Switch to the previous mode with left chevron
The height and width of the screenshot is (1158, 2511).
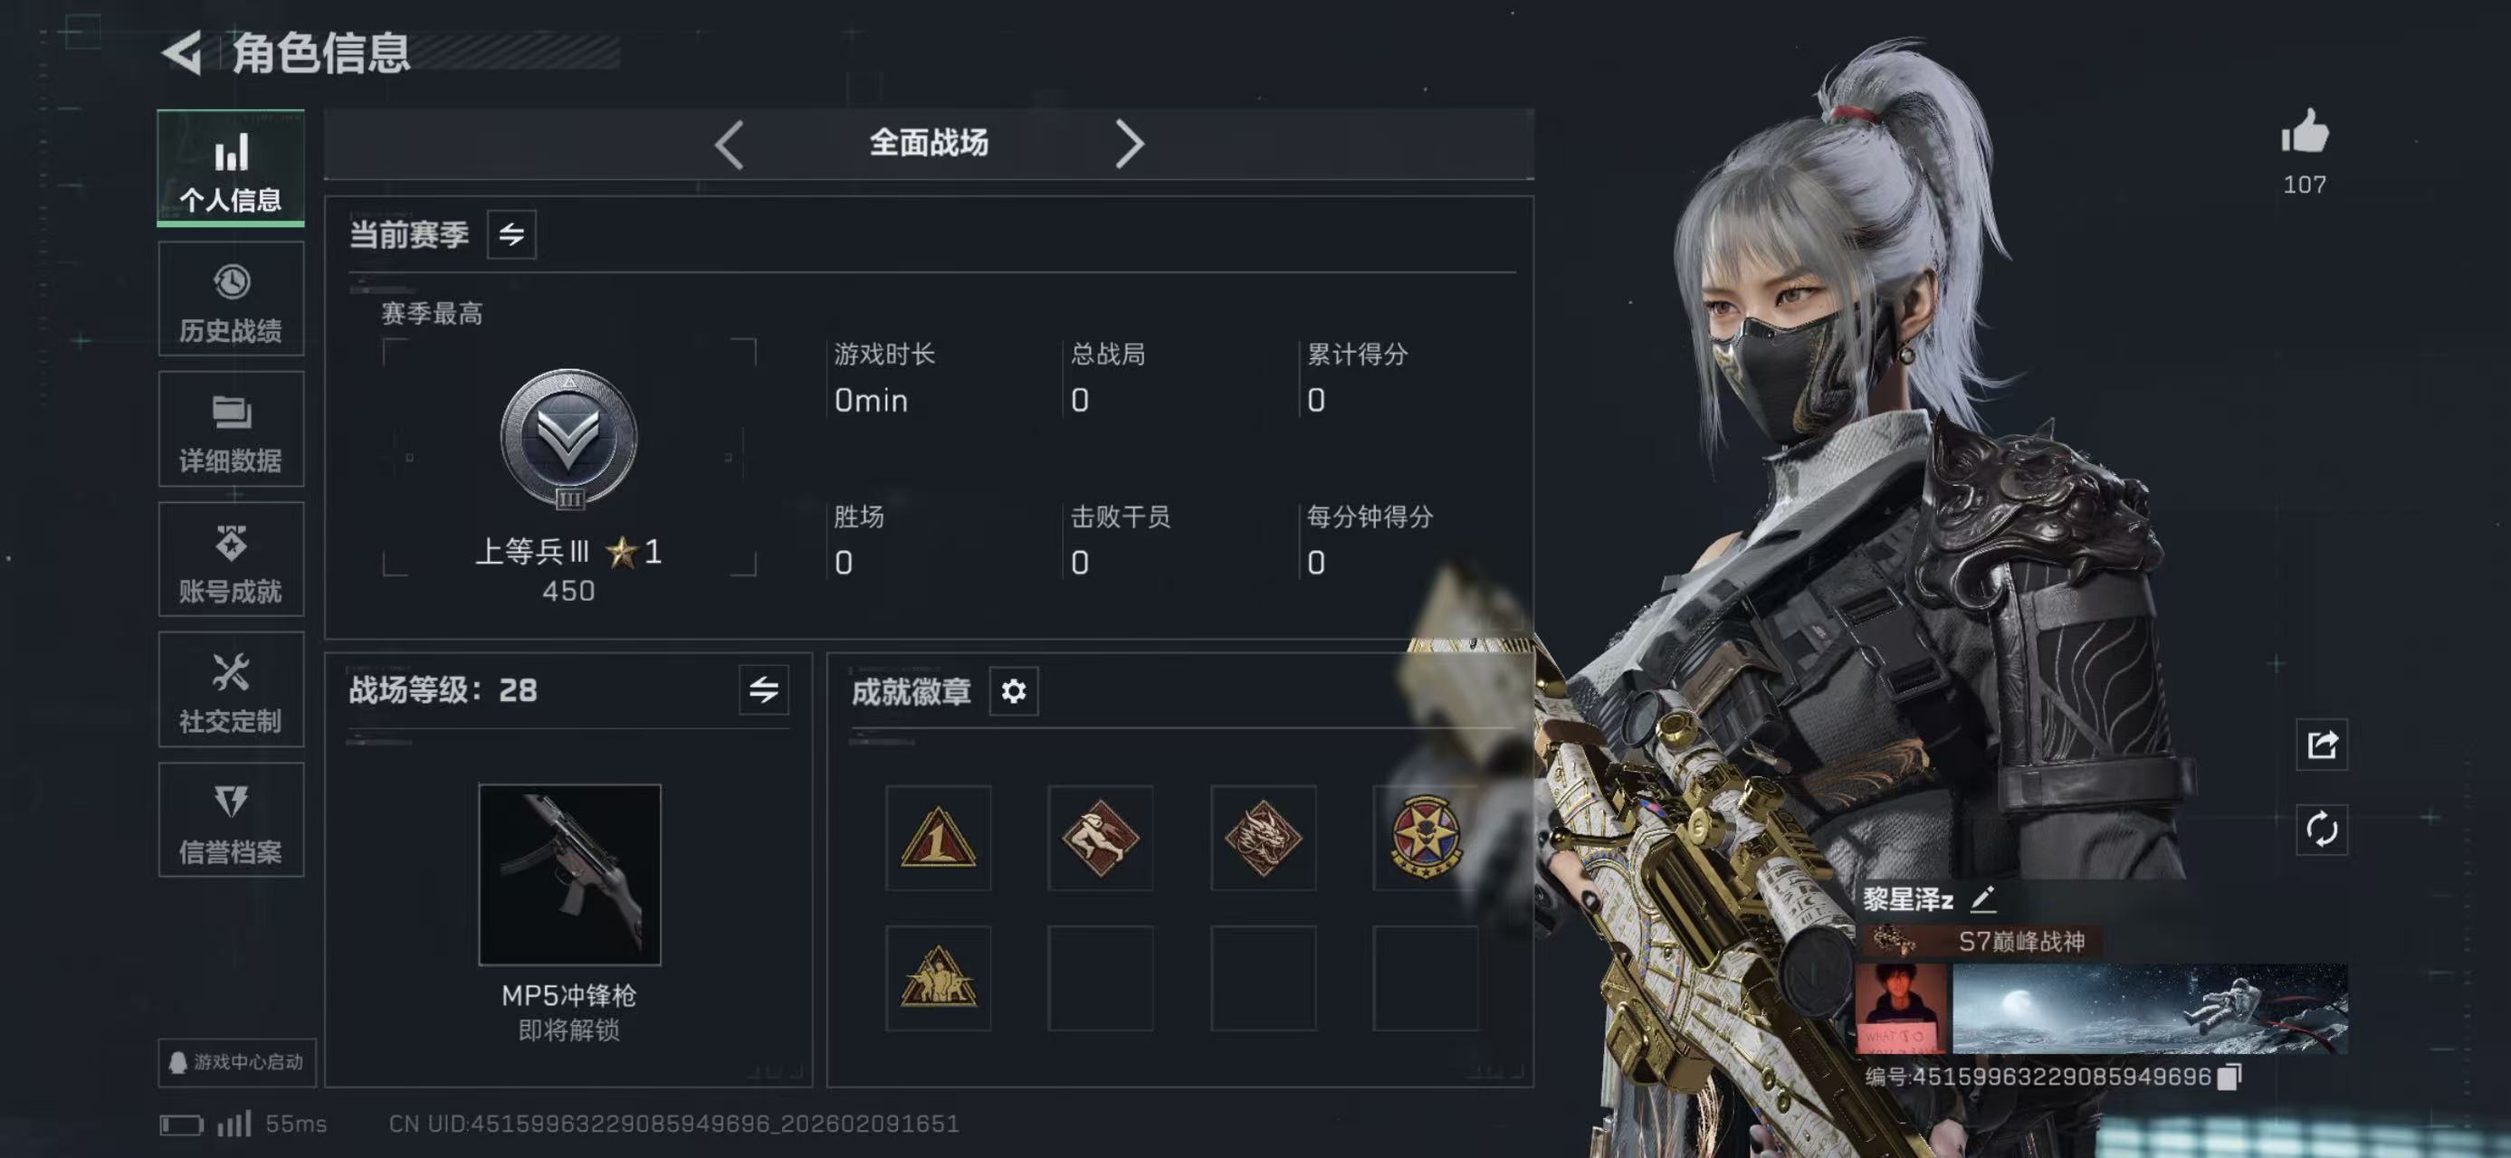point(729,145)
